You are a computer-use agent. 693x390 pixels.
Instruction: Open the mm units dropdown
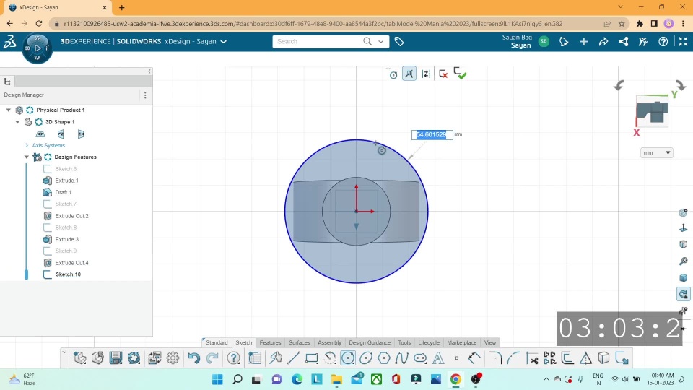[656, 152]
